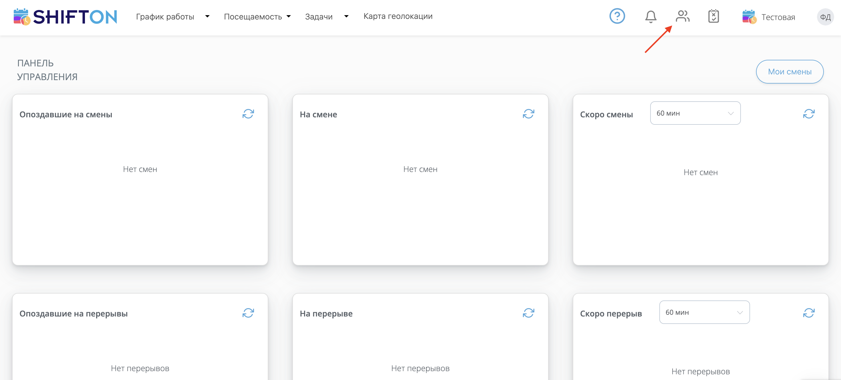The image size is (841, 380).
Task: Click the ПАНЕЛЬ УПРАВЛЕНИЯ heading
Action: pyautogui.click(x=47, y=70)
